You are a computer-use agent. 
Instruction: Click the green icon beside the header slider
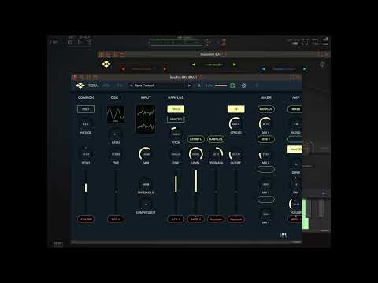(x=232, y=86)
